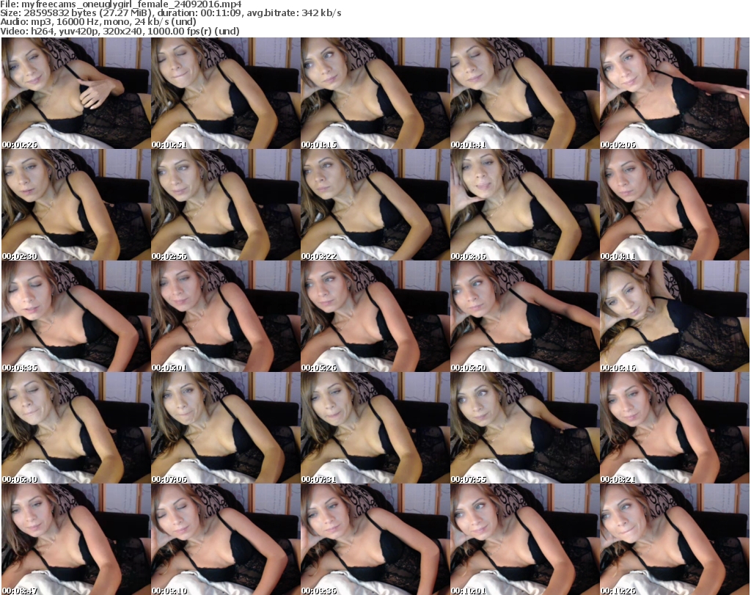Click the frame marked 00:07:55
Image resolution: width=751 pixels, height=595 pixels.
coord(525,428)
